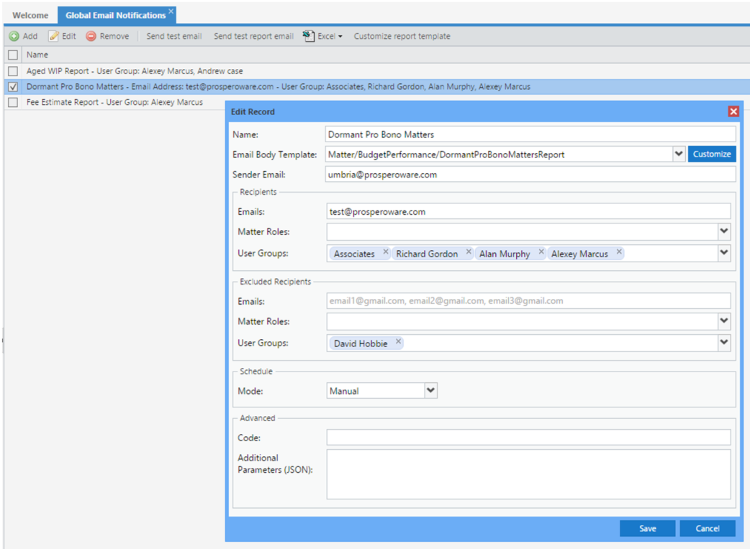This screenshot has height=549, width=750.
Task: Check the Aged WIP Report row checkbox
Action: point(13,71)
